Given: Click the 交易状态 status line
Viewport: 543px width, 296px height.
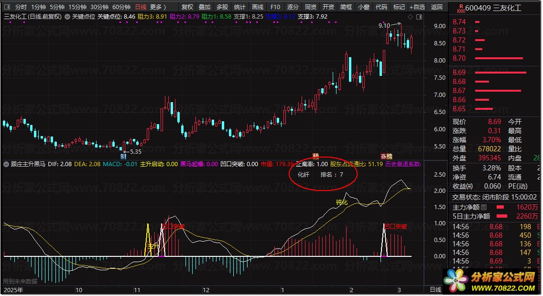Looking at the screenshot, I should pos(494,197).
